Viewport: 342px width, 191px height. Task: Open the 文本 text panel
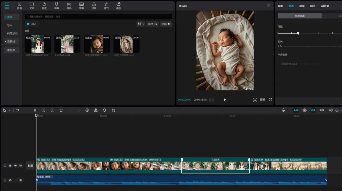coord(32,6)
